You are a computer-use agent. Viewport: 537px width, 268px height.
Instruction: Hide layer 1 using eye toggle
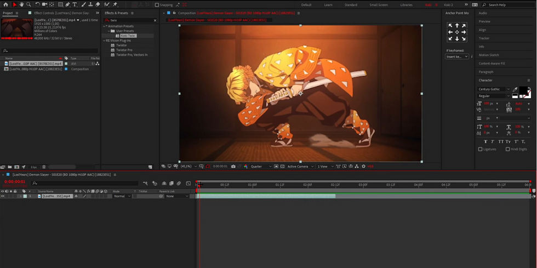(x=3, y=196)
